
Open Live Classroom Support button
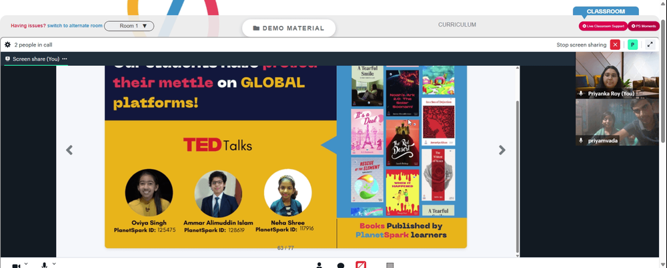603,27
